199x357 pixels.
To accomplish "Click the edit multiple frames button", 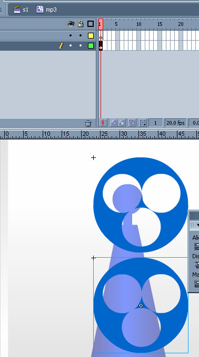I will coord(132,123).
